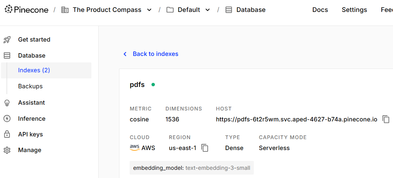Click the Database sidebar icon

7,56
